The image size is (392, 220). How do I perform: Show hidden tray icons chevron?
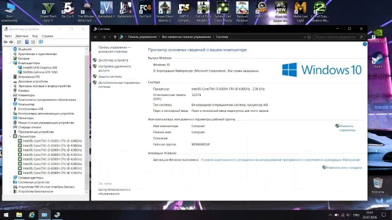[330, 215]
